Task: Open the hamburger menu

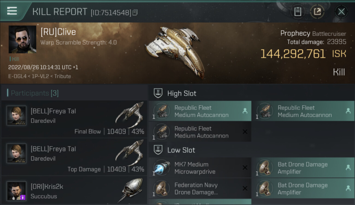Action: [x=12, y=11]
